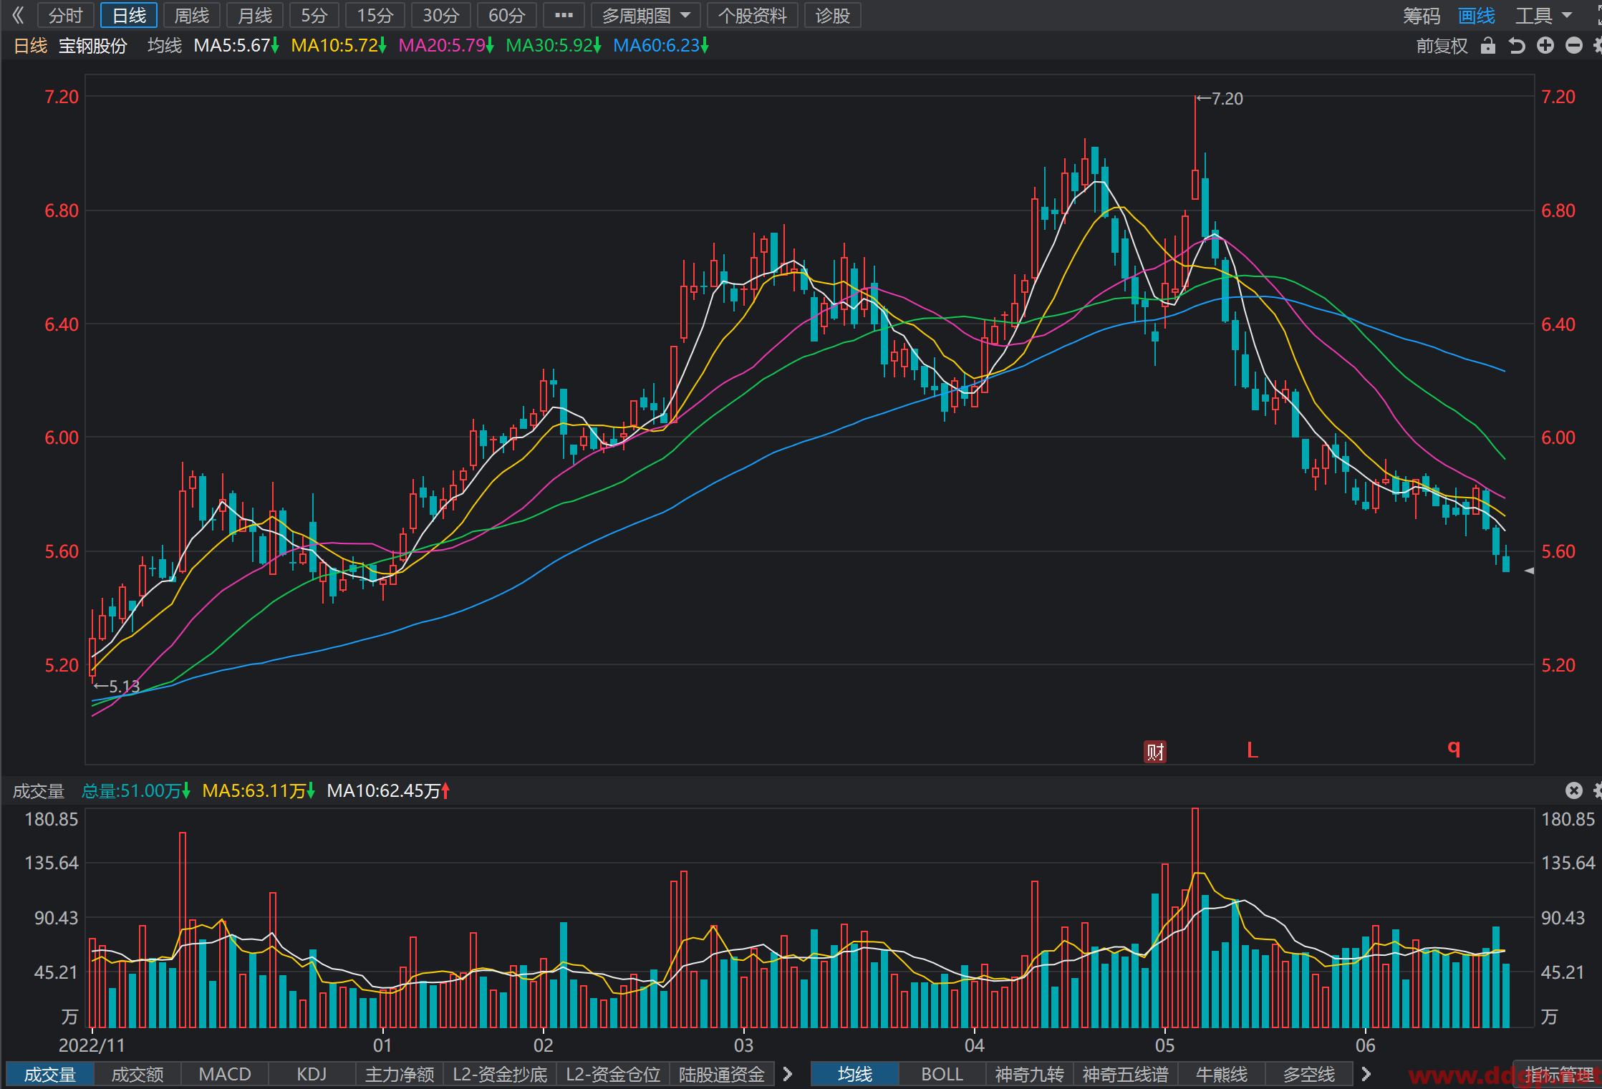Viewport: 1602px width, 1089px height.
Task: Toggle the 筹码 chip distribution panel
Action: coord(1421,15)
